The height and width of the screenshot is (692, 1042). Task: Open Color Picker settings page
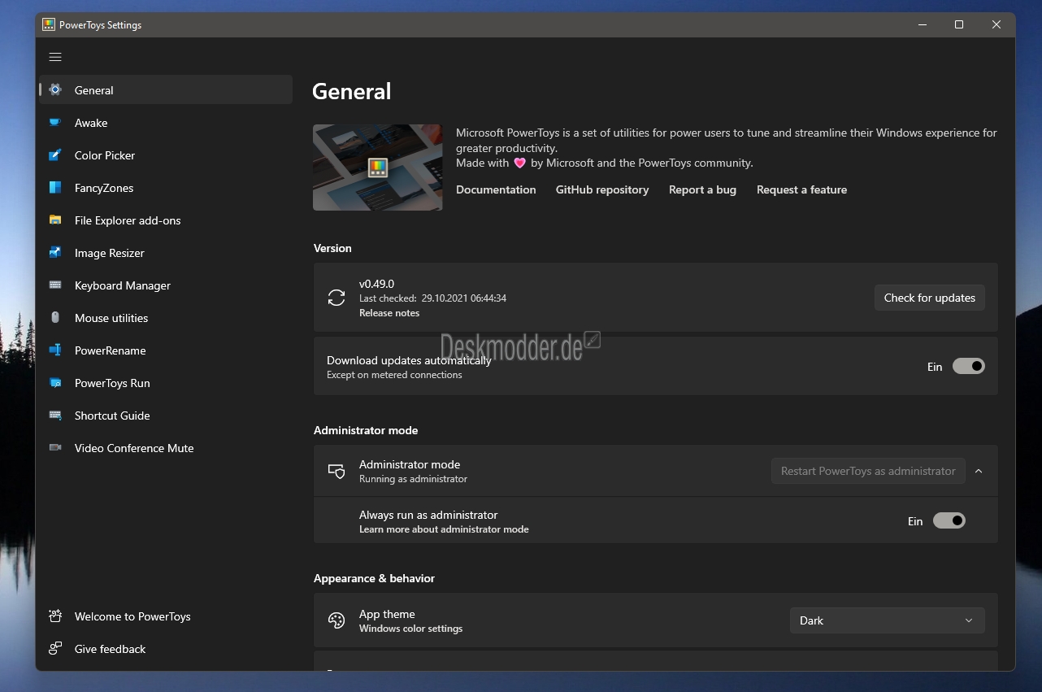click(x=166, y=155)
